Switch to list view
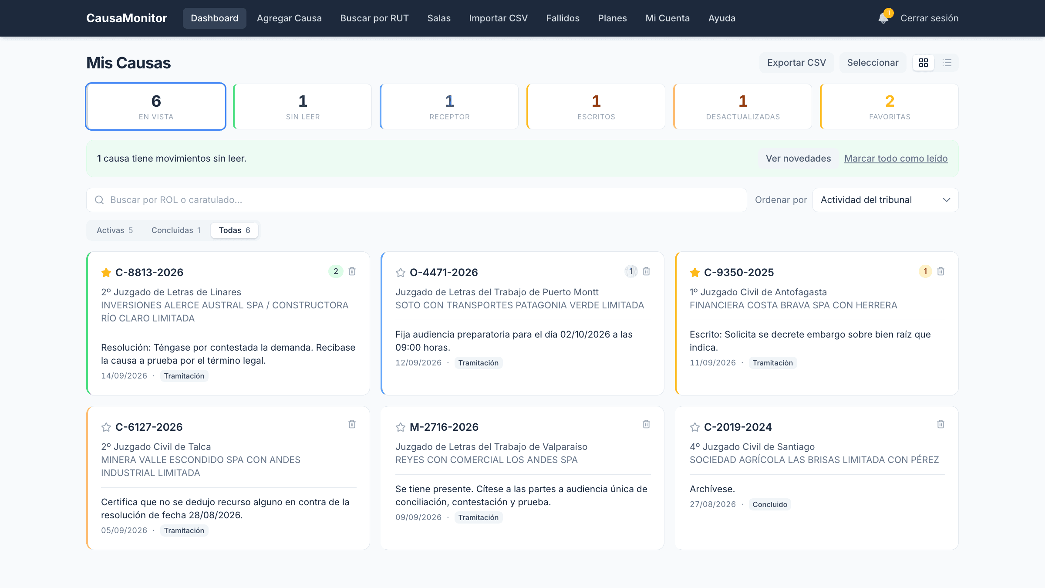 click(947, 63)
